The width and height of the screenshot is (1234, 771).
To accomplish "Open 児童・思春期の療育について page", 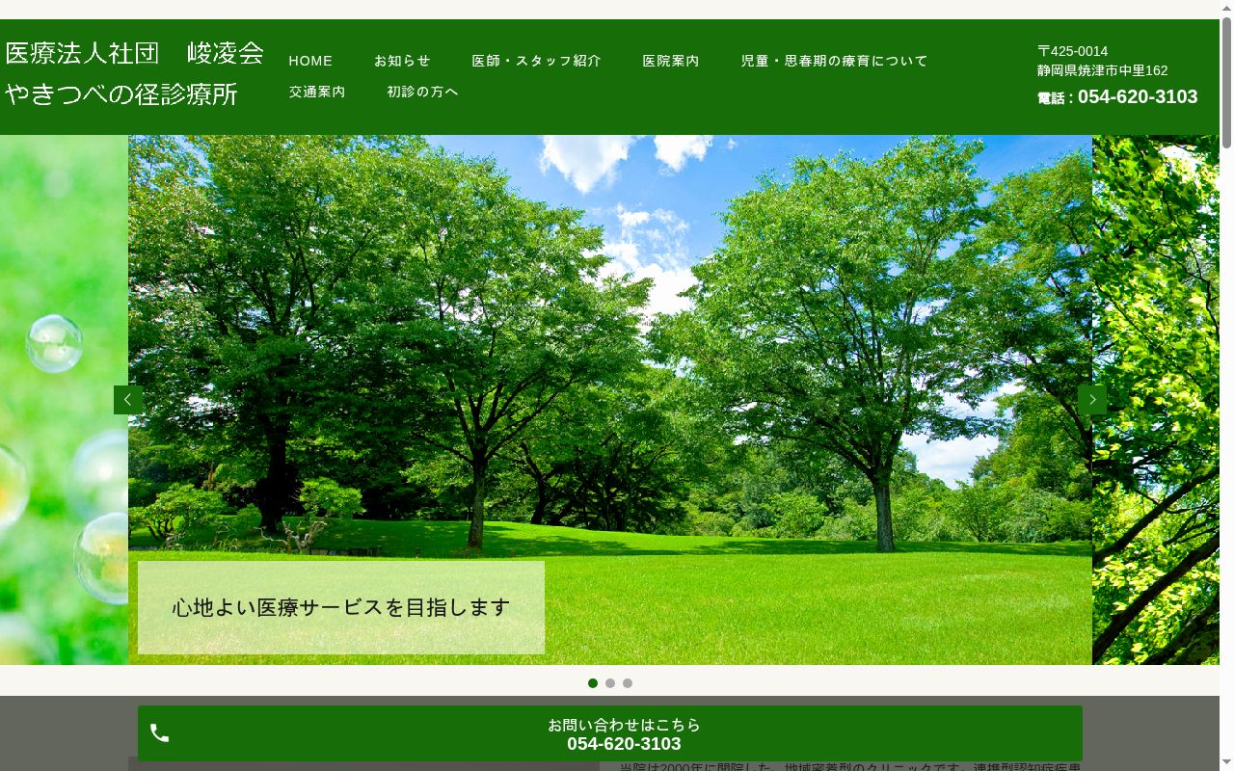I will [834, 61].
